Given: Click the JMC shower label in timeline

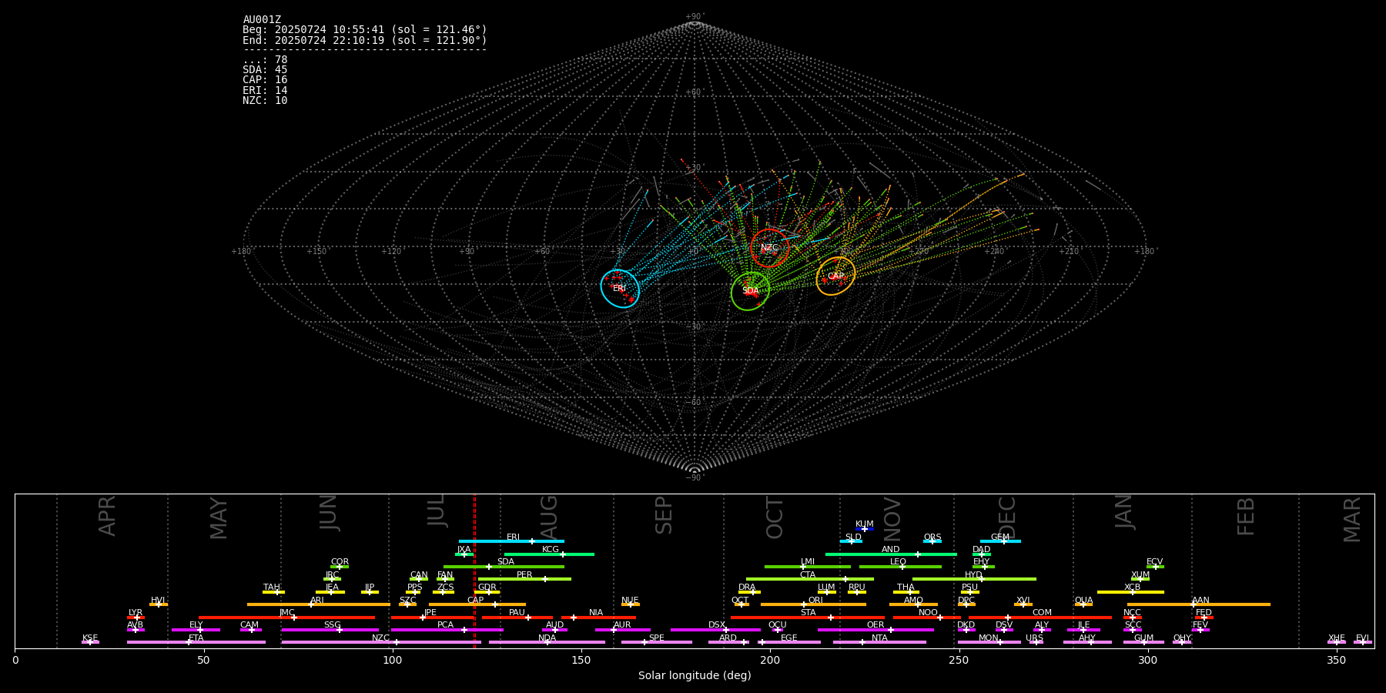Looking at the screenshot, I should [287, 613].
